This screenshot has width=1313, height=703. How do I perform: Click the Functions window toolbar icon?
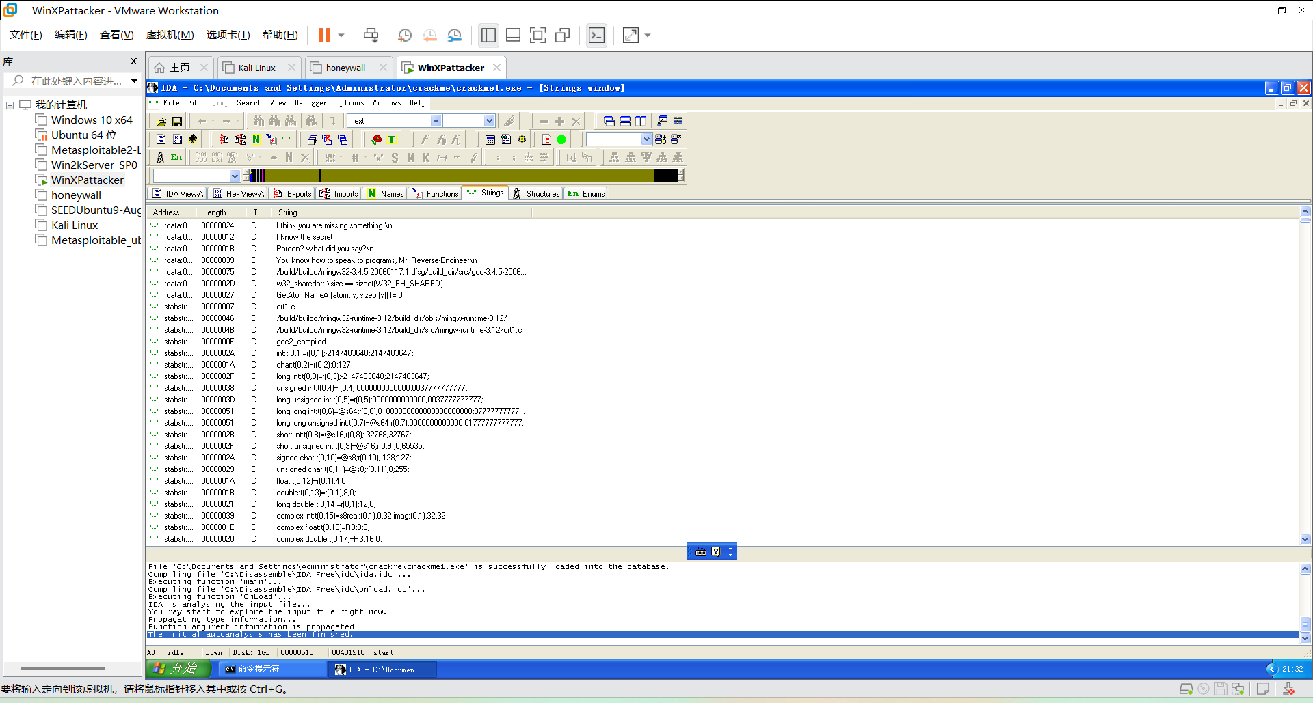271,139
